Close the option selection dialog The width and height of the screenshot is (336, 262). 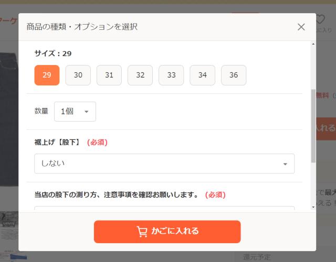click(301, 27)
